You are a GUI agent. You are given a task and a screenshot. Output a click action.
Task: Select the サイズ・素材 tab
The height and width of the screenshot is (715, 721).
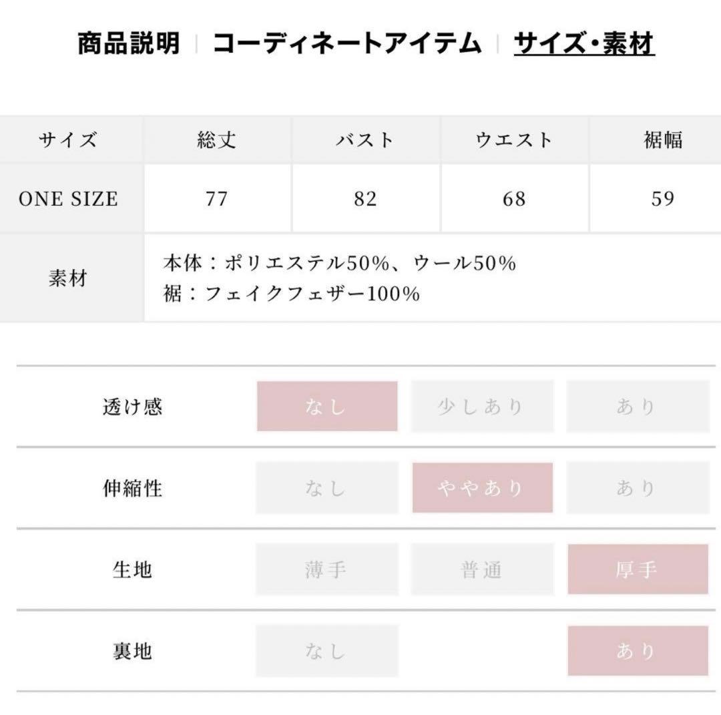584,44
